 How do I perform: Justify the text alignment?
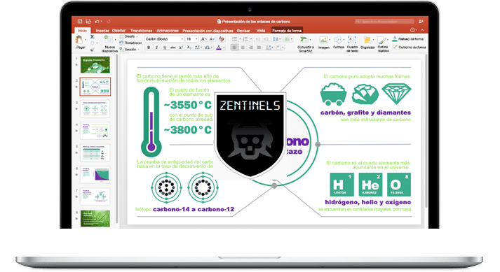[x=259, y=48]
